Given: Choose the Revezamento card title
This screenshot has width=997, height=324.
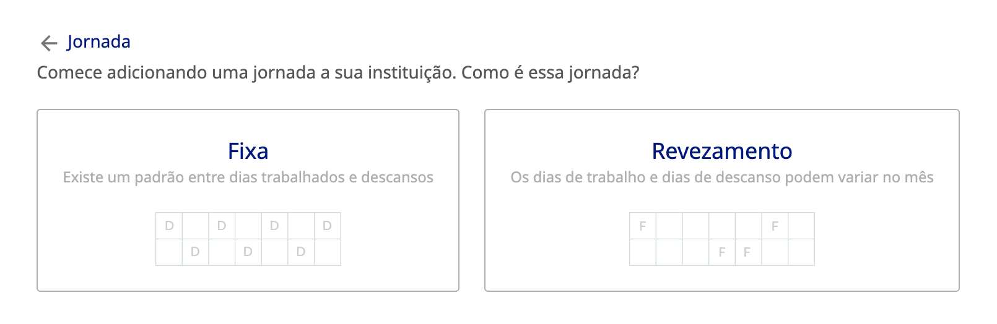Looking at the screenshot, I should pos(721,151).
